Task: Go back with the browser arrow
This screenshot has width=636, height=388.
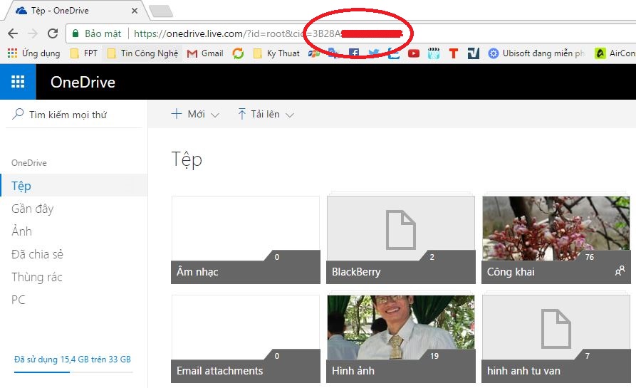Action: tap(13, 33)
